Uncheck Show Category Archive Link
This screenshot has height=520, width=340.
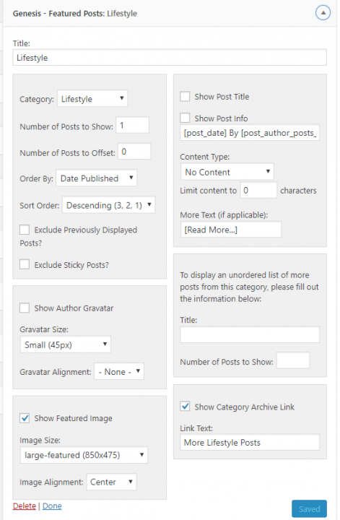pyautogui.click(x=185, y=406)
